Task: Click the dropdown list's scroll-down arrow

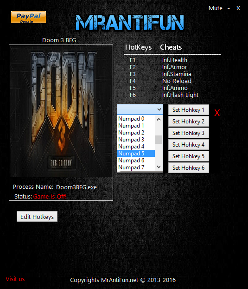Action: pos(159,167)
